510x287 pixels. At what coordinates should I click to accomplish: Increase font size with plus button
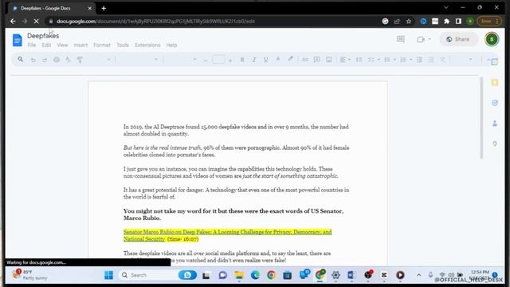(x=230, y=60)
